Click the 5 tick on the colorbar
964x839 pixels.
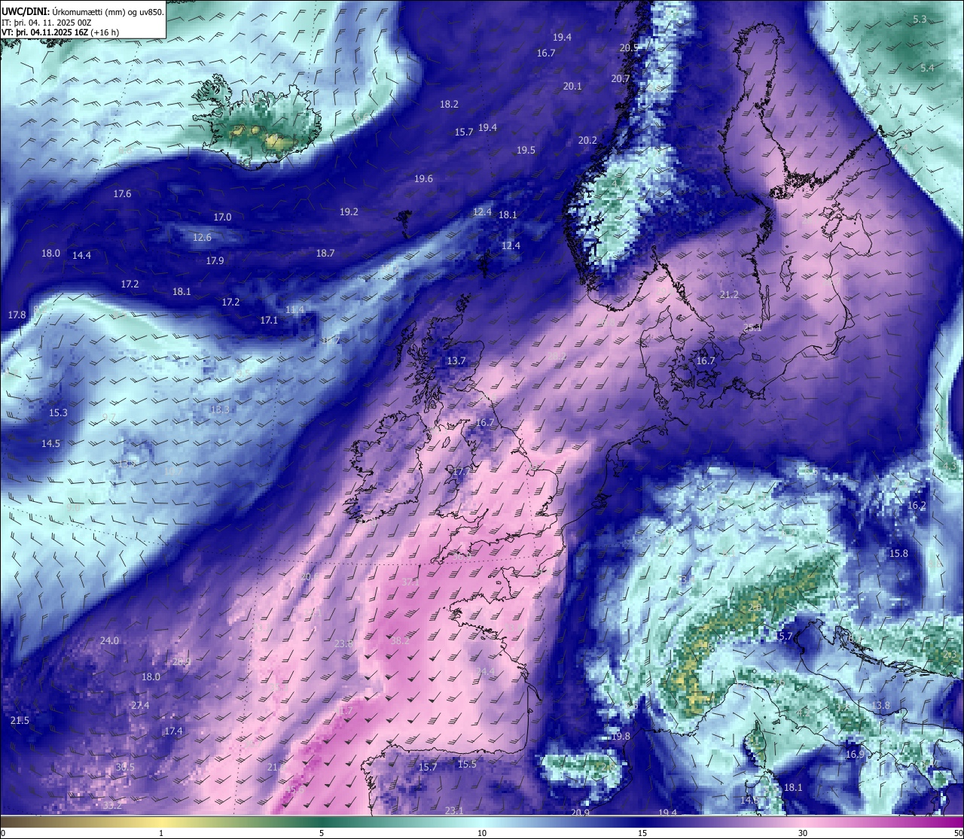click(x=322, y=833)
